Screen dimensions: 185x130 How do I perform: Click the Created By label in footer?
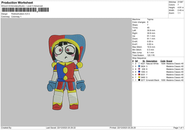(x=6, y=128)
